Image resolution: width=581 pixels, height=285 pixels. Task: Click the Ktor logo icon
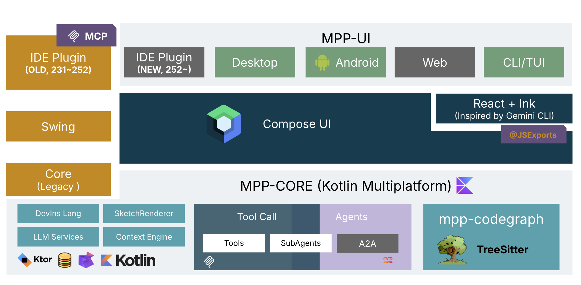tap(24, 260)
